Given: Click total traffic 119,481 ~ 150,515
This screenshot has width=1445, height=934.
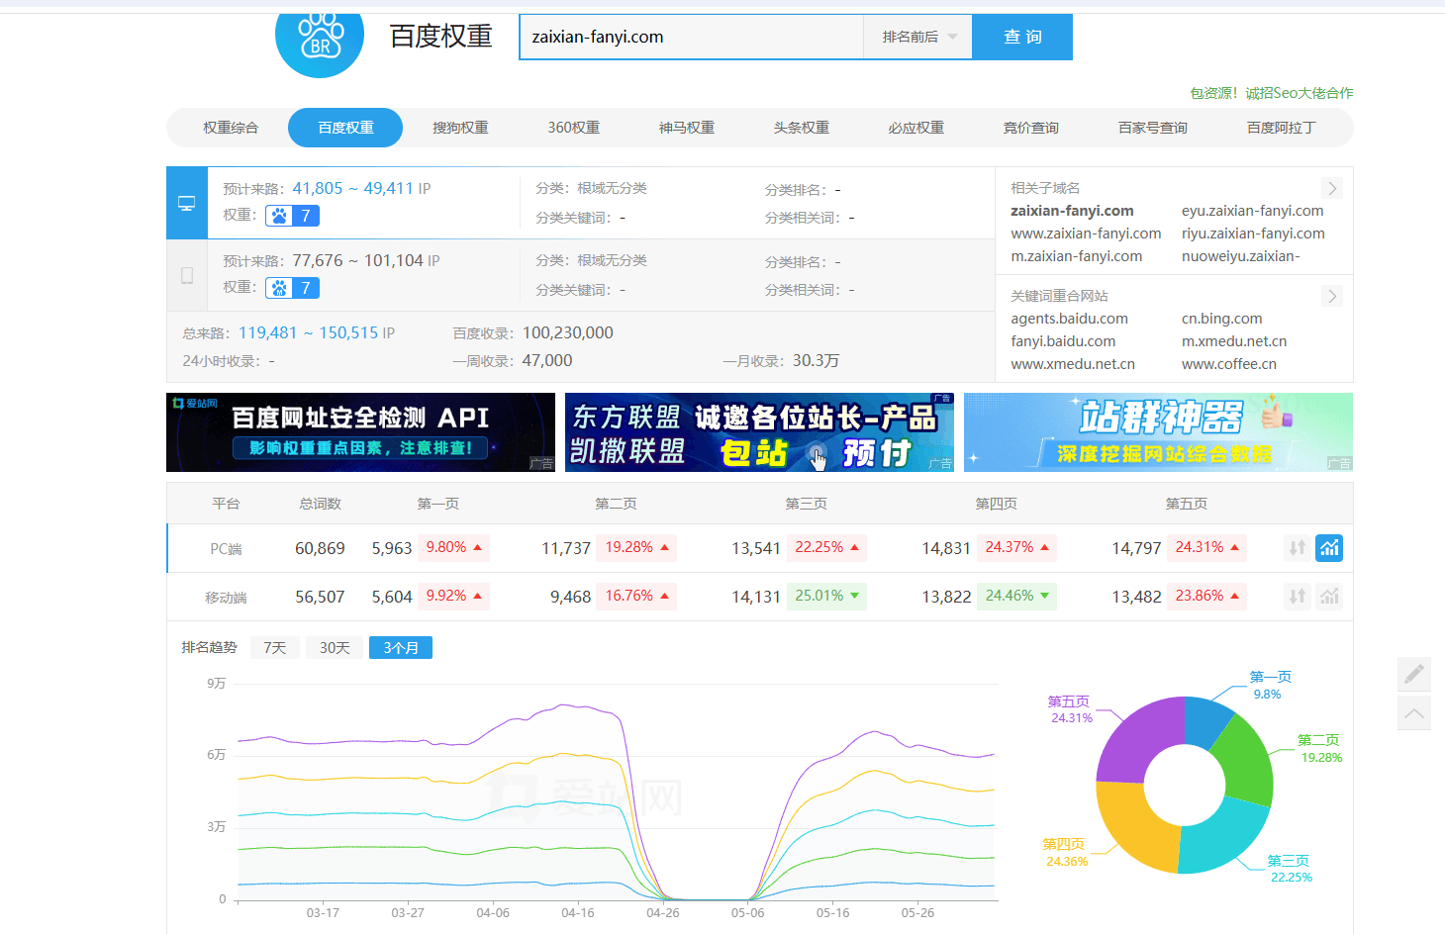Looking at the screenshot, I should [x=308, y=332].
